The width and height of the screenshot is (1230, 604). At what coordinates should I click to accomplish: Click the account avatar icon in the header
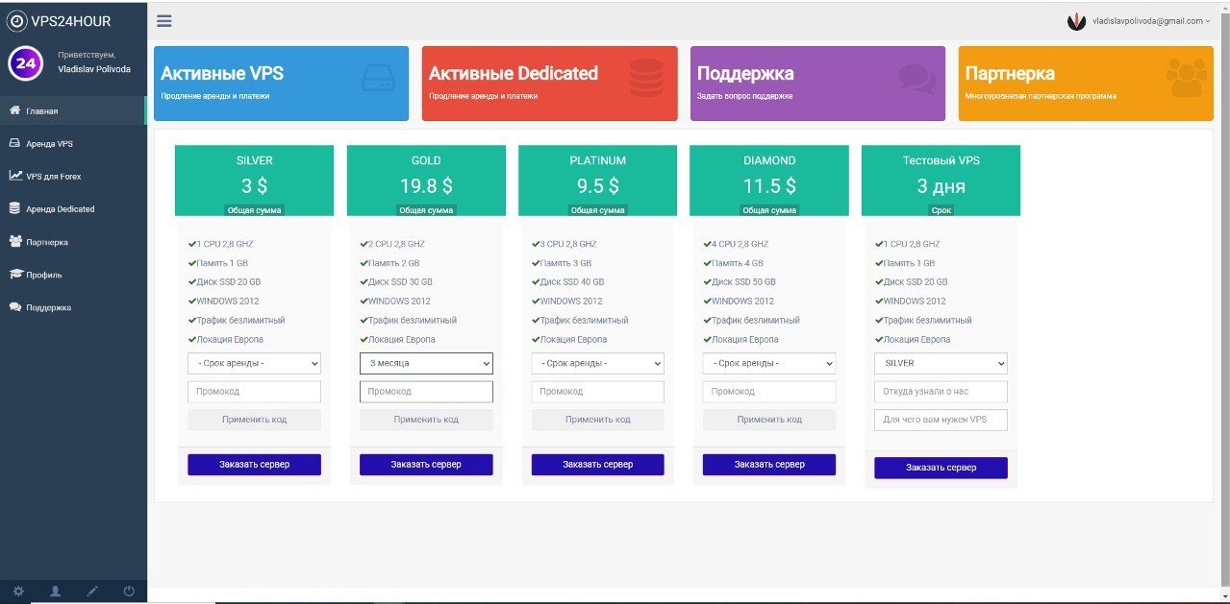(1076, 20)
